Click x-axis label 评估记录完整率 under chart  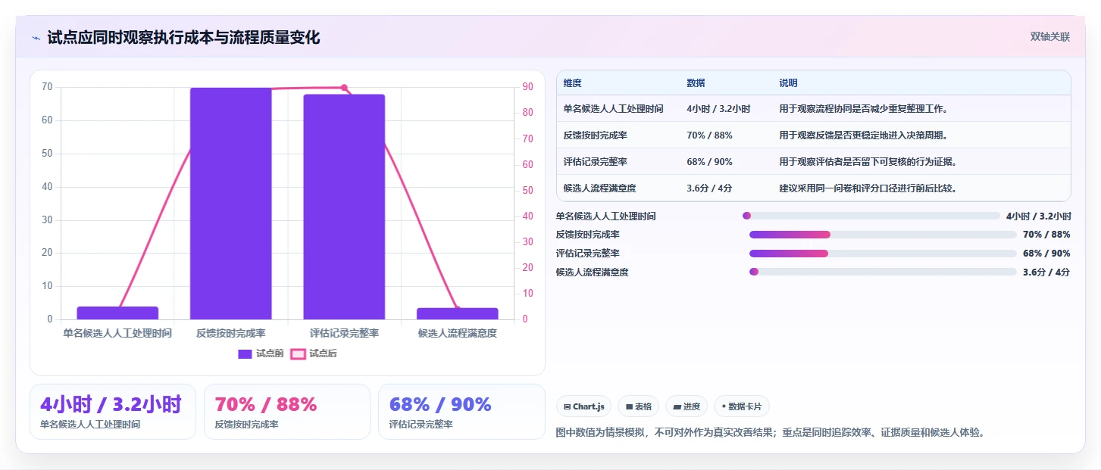pyautogui.click(x=344, y=333)
